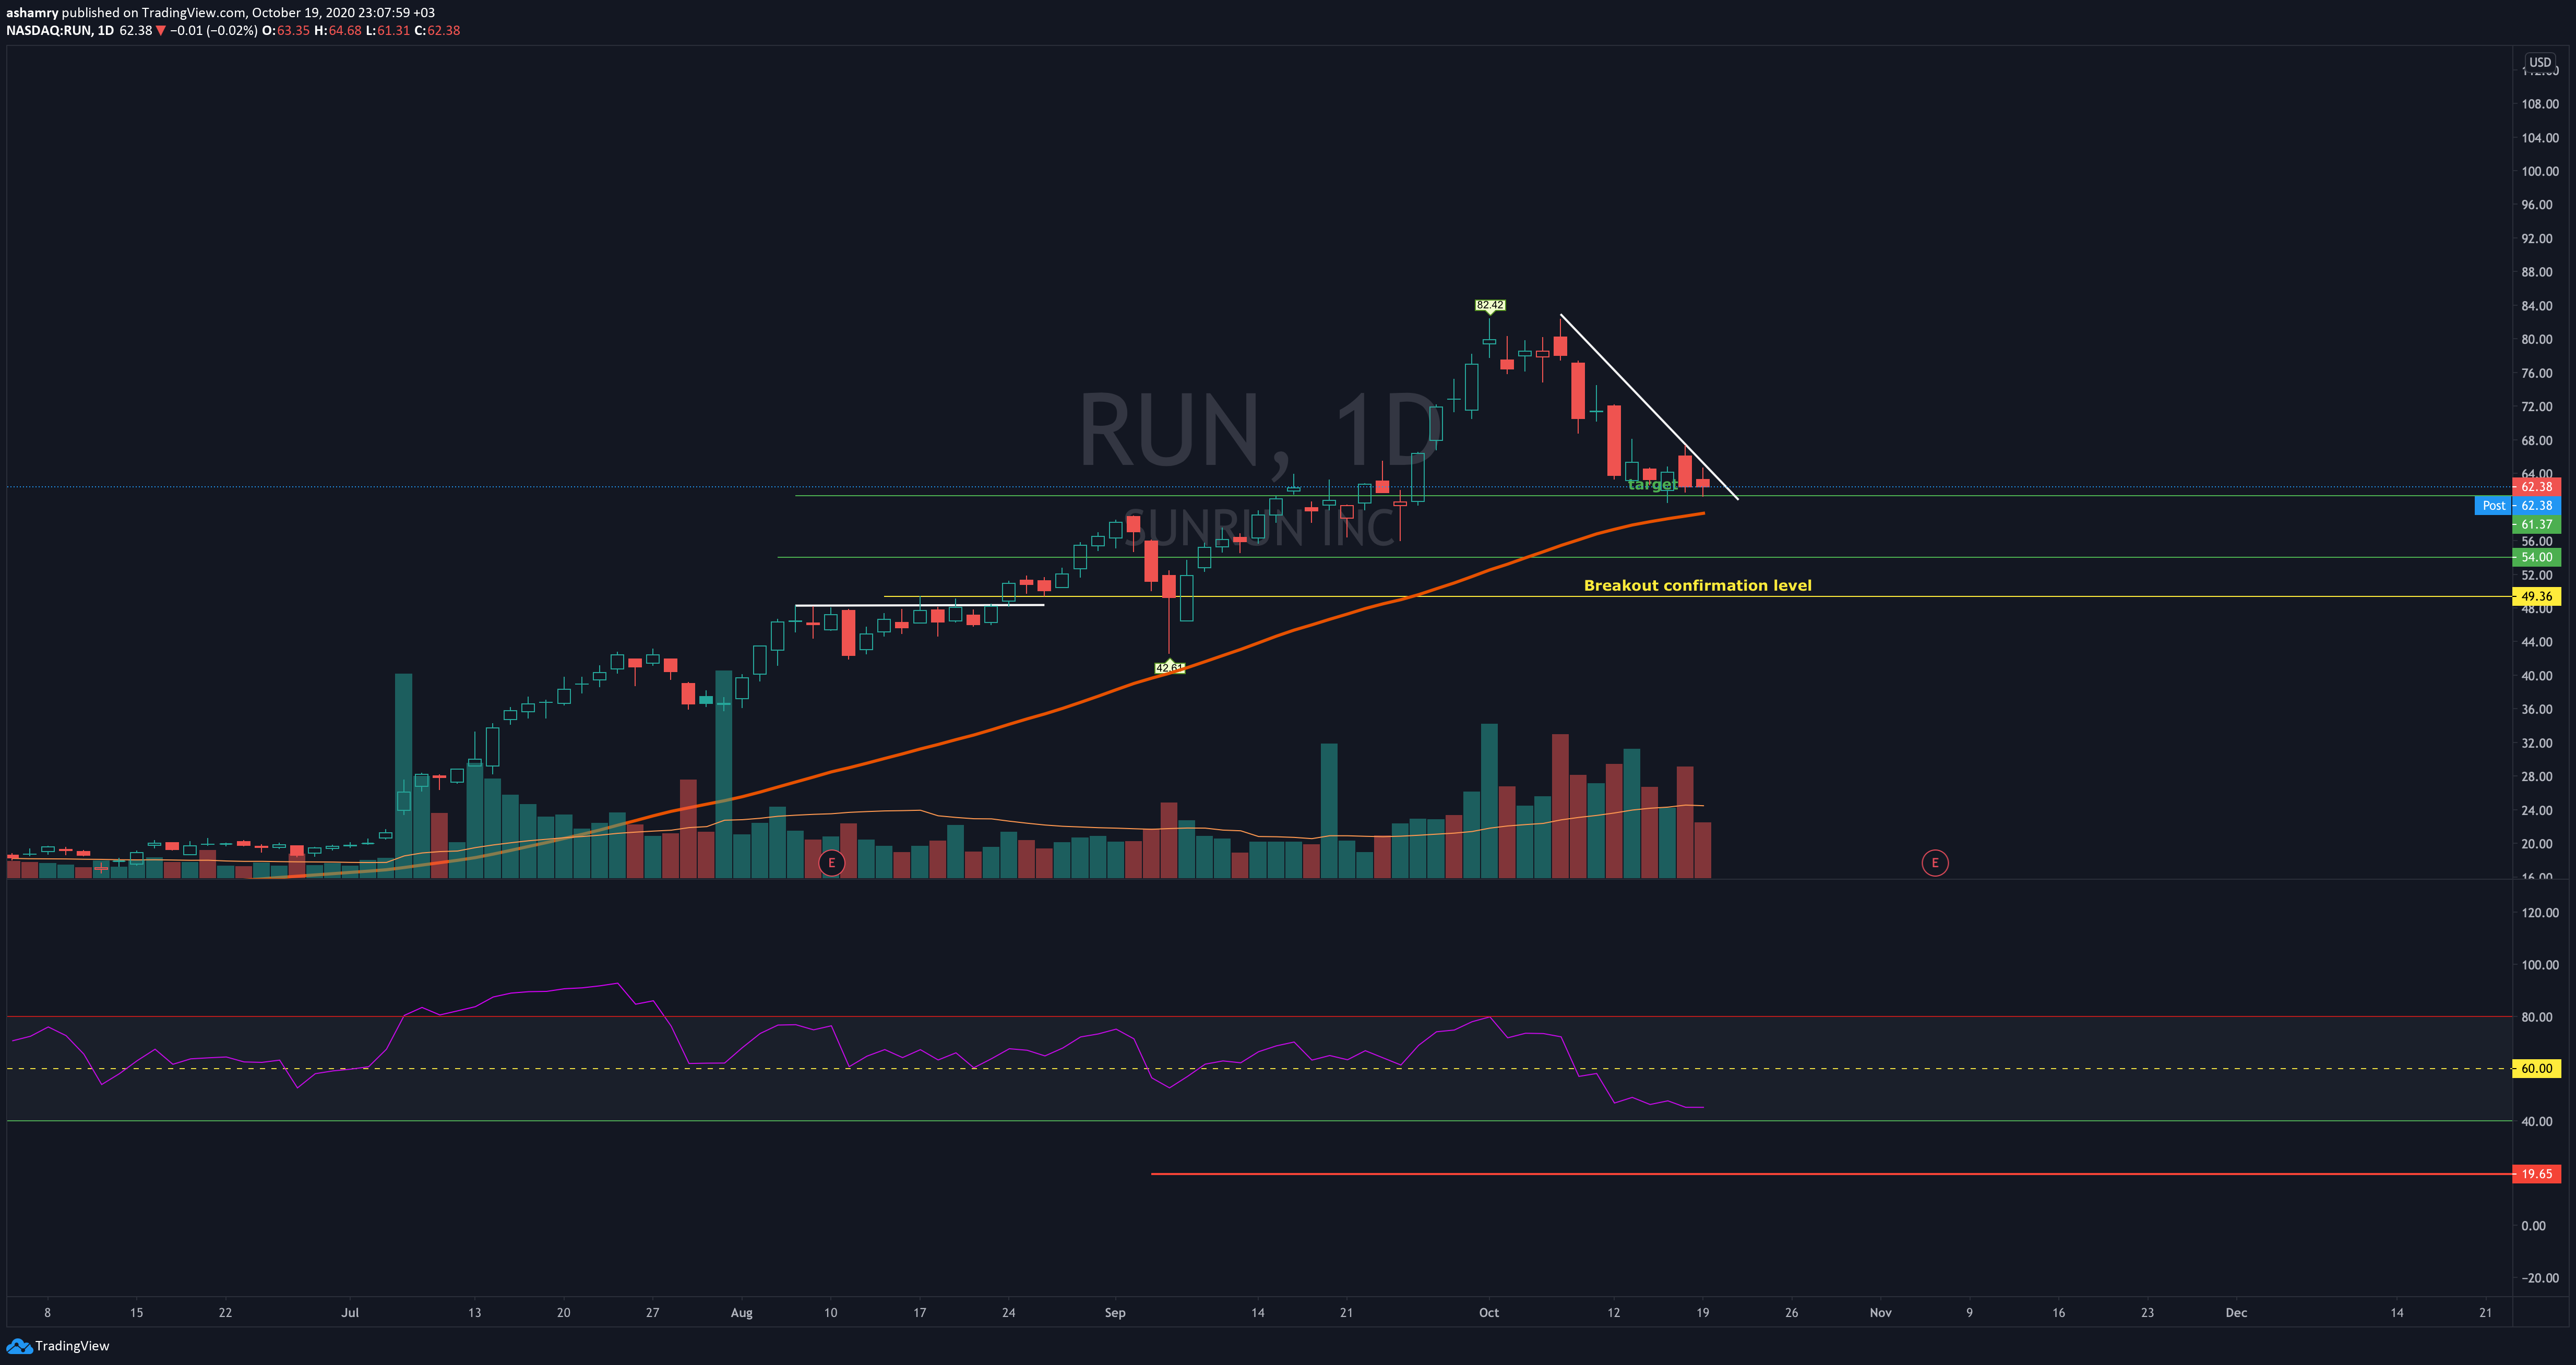Click the L:61.31 low value
The height and width of the screenshot is (1365, 2576).
click(x=388, y=31)
